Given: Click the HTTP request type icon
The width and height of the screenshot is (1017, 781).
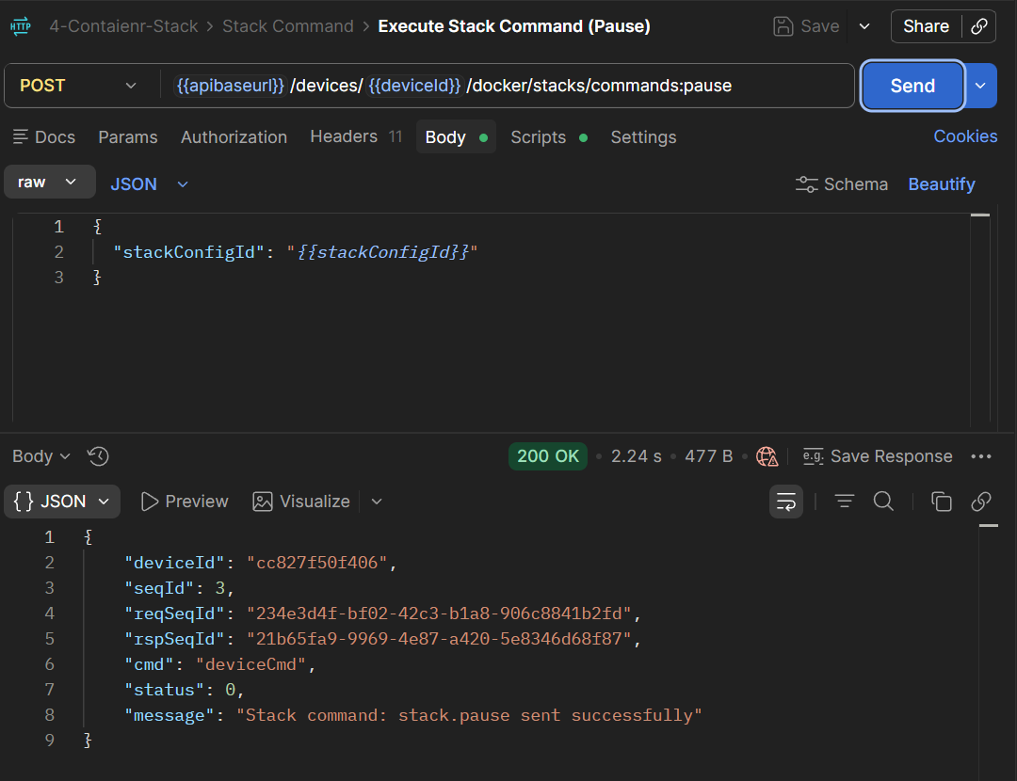Looking at the screenshot, I should point(20,26).
